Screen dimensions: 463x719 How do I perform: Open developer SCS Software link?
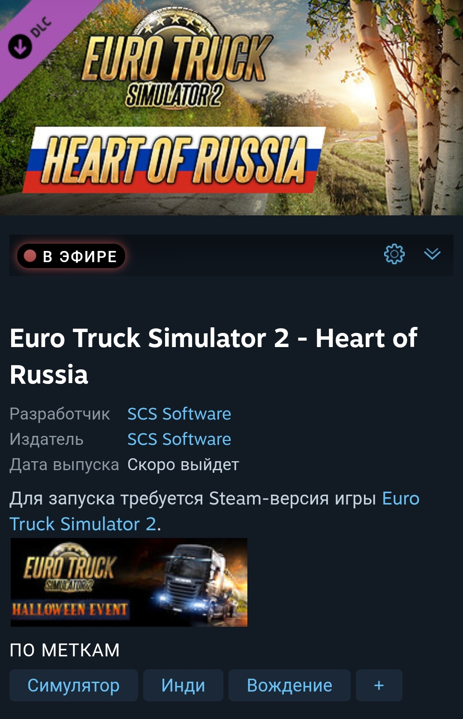[x=179, y=414]
